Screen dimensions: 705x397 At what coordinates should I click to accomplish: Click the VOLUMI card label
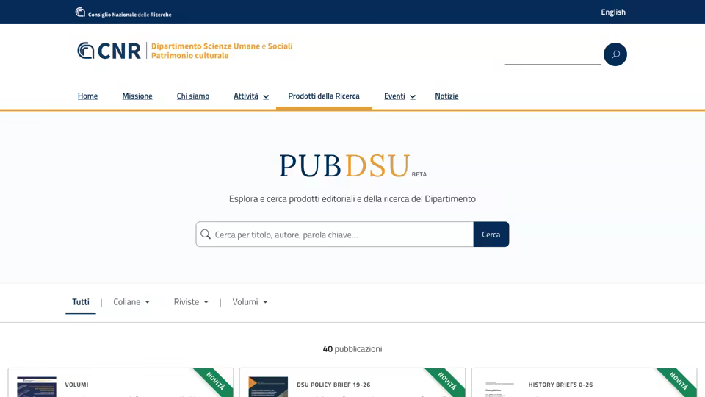76,385
